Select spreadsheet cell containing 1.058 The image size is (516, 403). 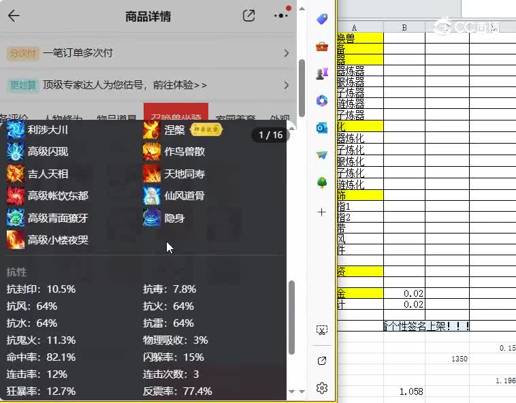tap(404, 391)
